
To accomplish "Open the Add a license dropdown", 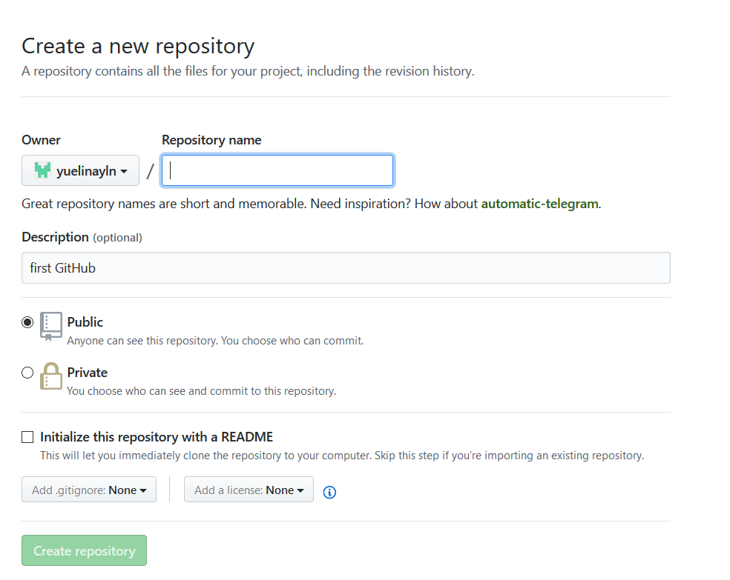I will [x=249, y=490].
